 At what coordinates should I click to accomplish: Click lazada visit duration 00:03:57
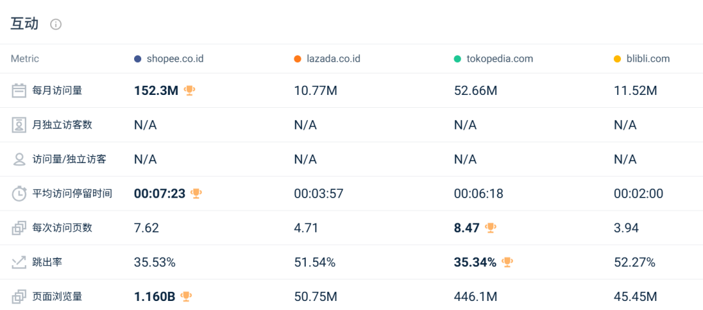[x=319, y=194]
